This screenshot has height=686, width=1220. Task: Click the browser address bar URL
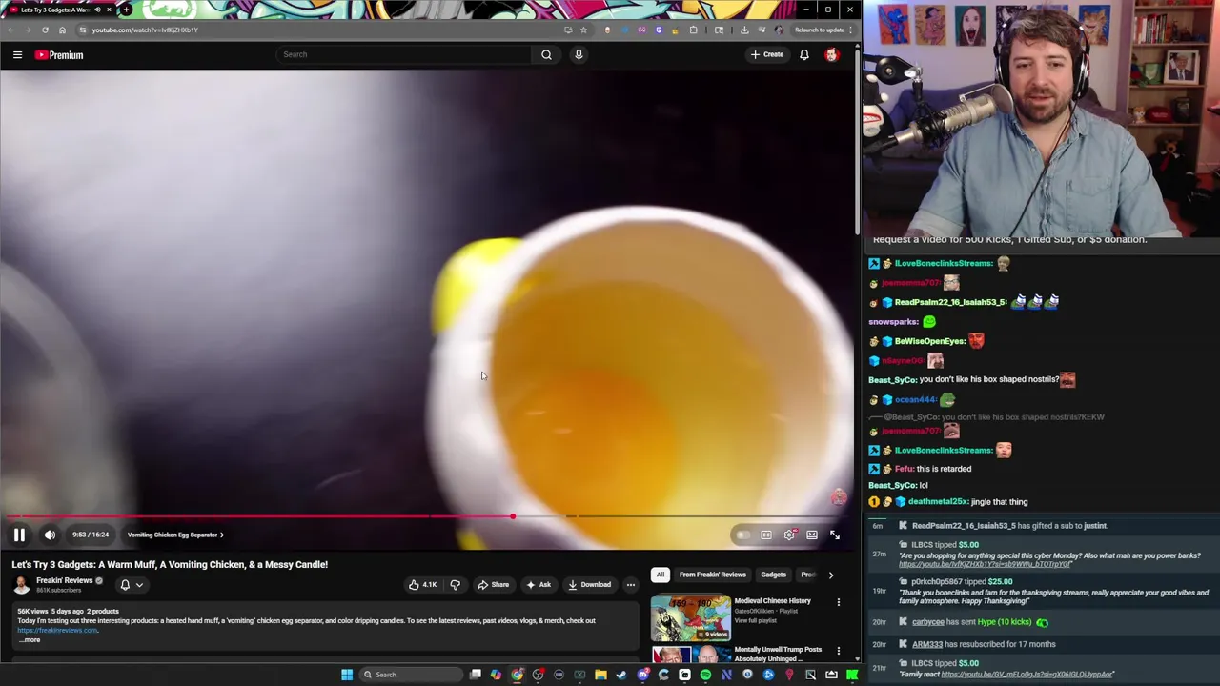[145, 30]
